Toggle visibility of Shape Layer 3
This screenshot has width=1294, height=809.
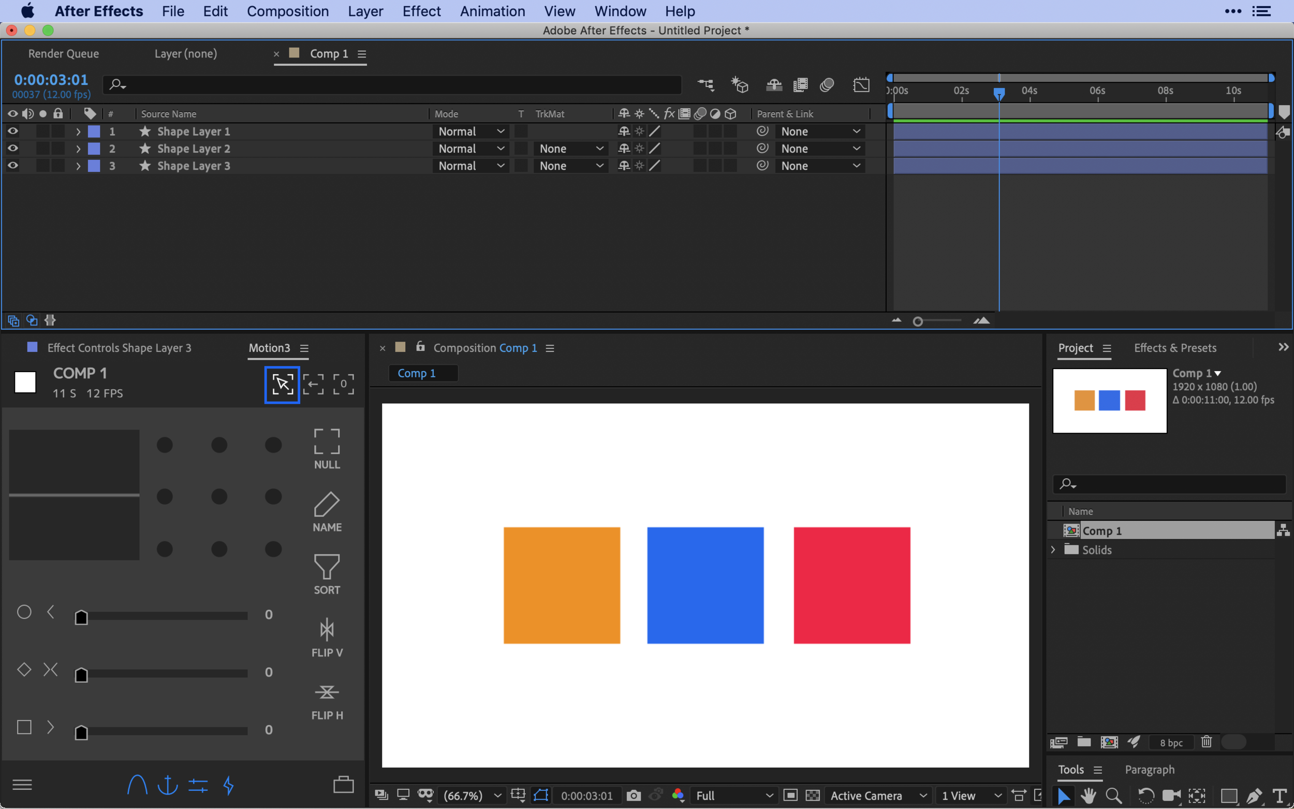(x=13, y=165)
